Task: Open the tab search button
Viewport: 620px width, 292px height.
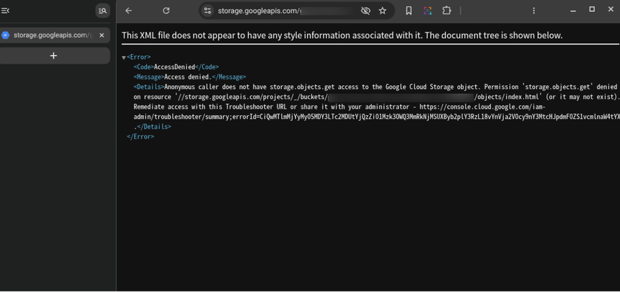Action: [103, 11]
